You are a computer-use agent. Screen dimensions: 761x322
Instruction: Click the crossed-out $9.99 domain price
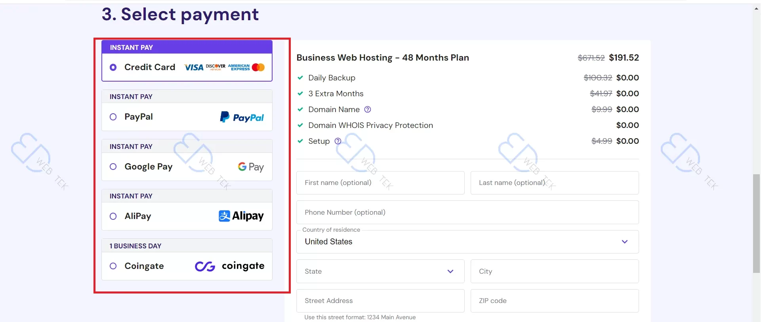tap(602, 110)
